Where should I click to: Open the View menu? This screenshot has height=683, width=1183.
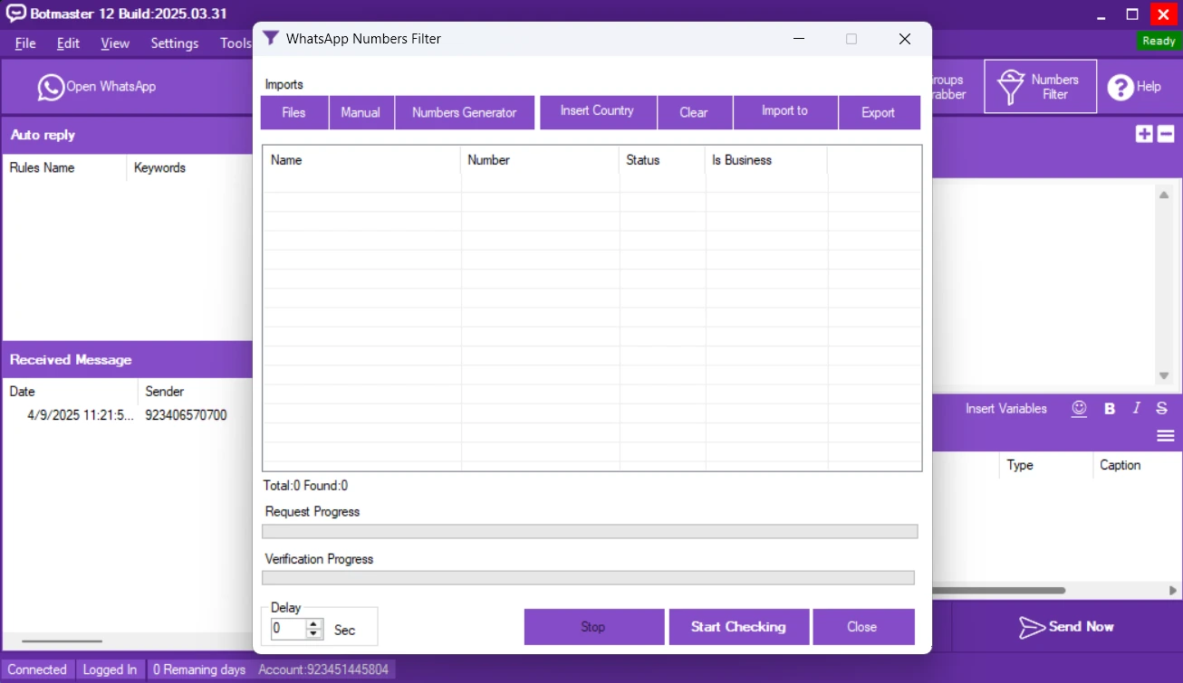[x=115, y=43]
